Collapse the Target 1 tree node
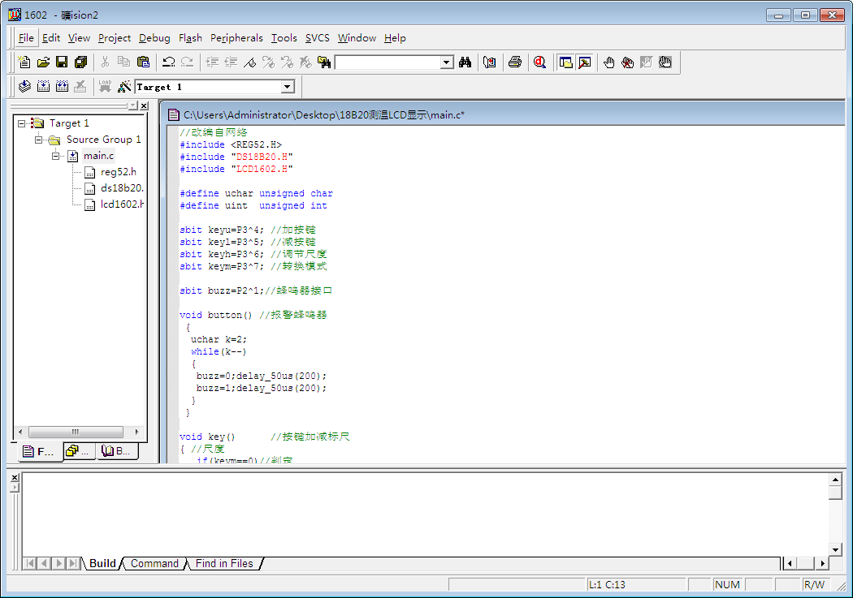This screenshot has height=598, width=853. click(x=22, y=123)
